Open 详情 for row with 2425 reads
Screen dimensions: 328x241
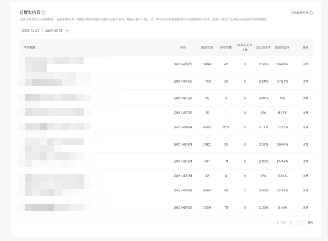click(305, 144)
